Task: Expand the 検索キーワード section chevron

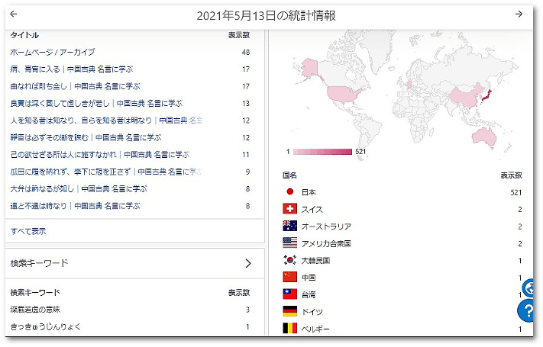Action: [x=247, y=264]
